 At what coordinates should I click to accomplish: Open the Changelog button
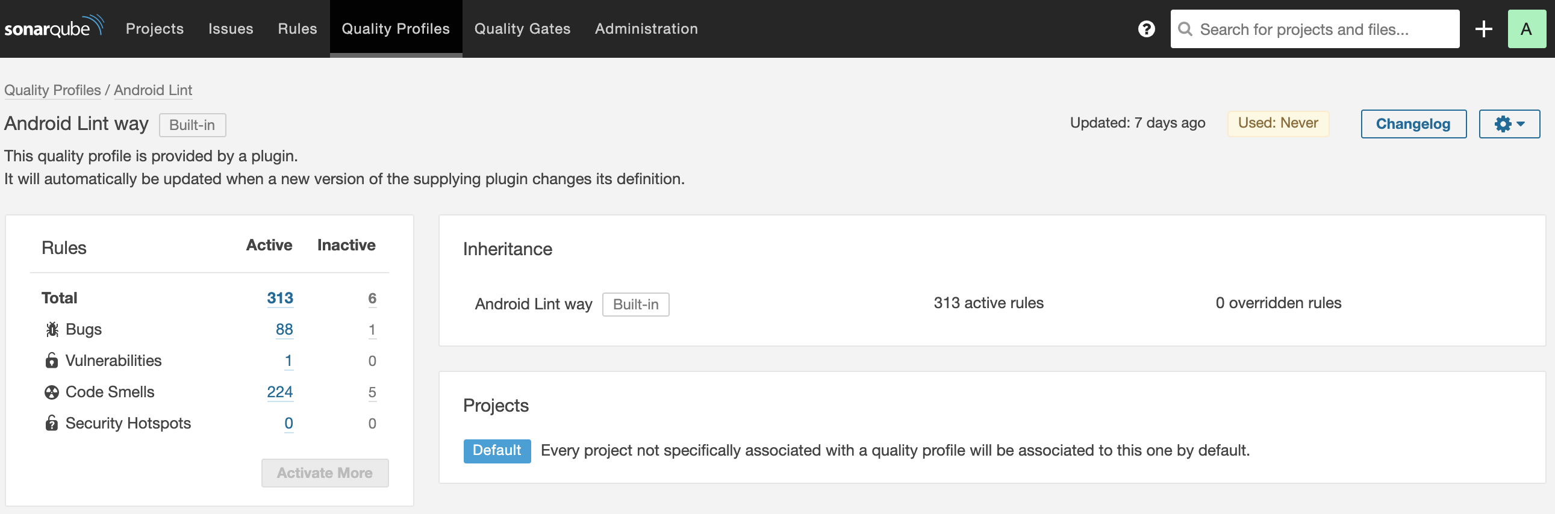(x=1412, y=124)
